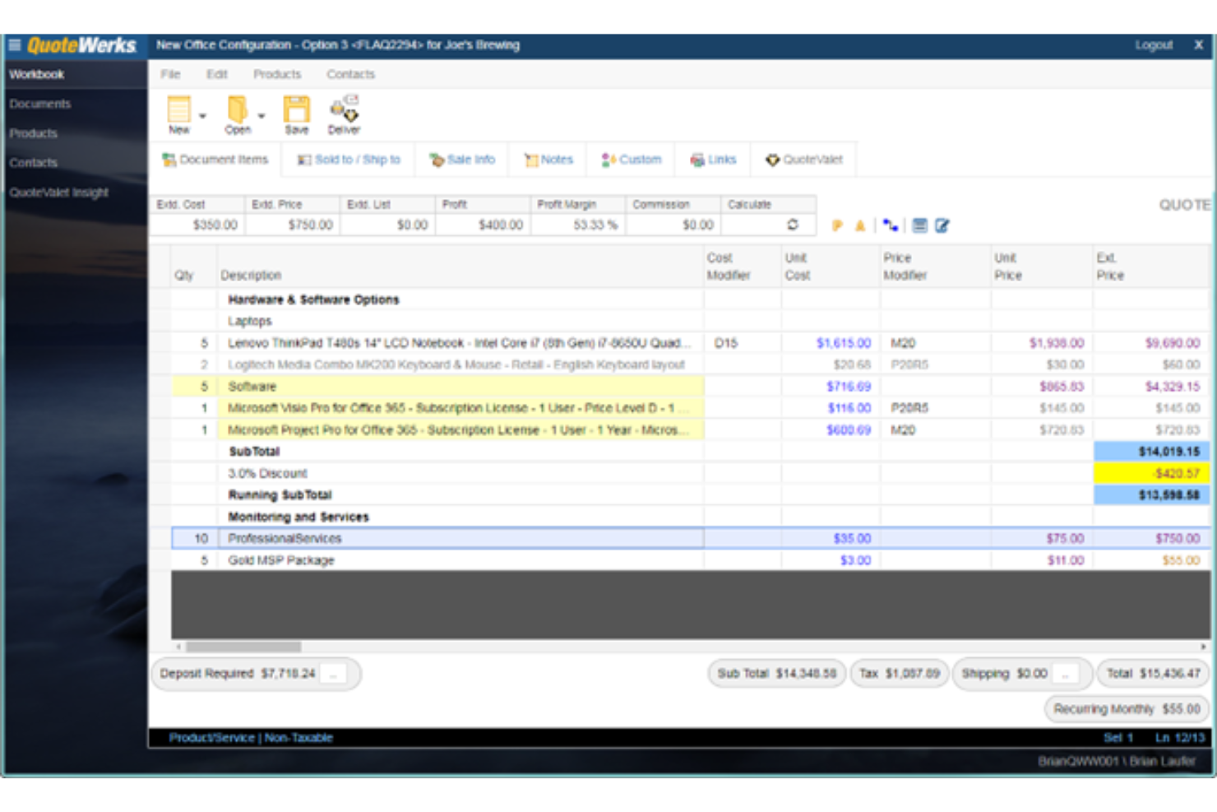Switch to the Links tab
The width and height of the screenshot is (1217, 812).
pyautogui.click(x=713, y=160)
